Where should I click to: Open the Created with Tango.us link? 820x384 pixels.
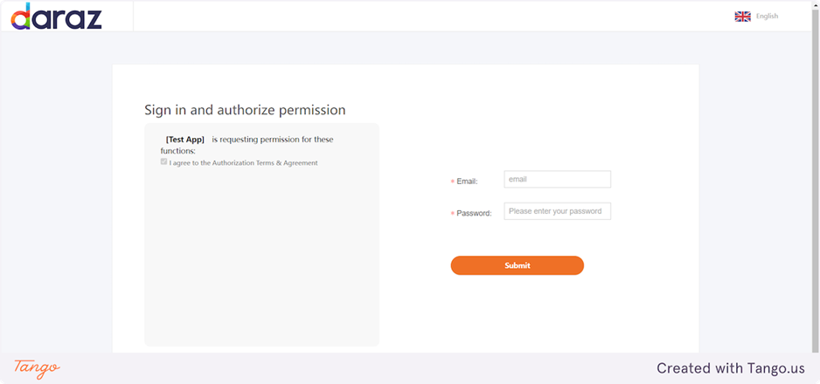[x=730, y=368]
